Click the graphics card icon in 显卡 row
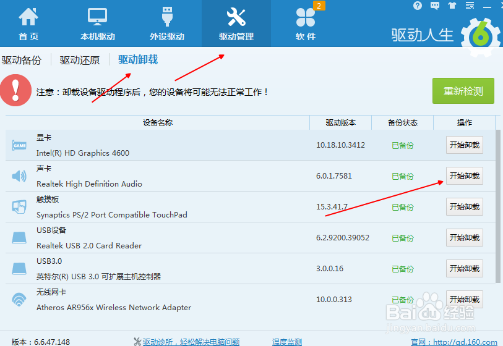This screenshot has height=346, width=503. point(19,145)
